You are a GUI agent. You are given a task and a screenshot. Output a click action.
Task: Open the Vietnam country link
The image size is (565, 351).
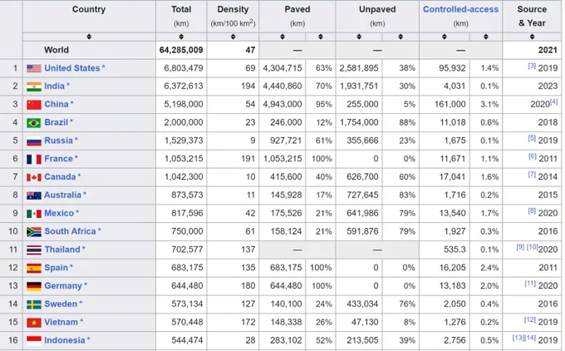(61, 322)
